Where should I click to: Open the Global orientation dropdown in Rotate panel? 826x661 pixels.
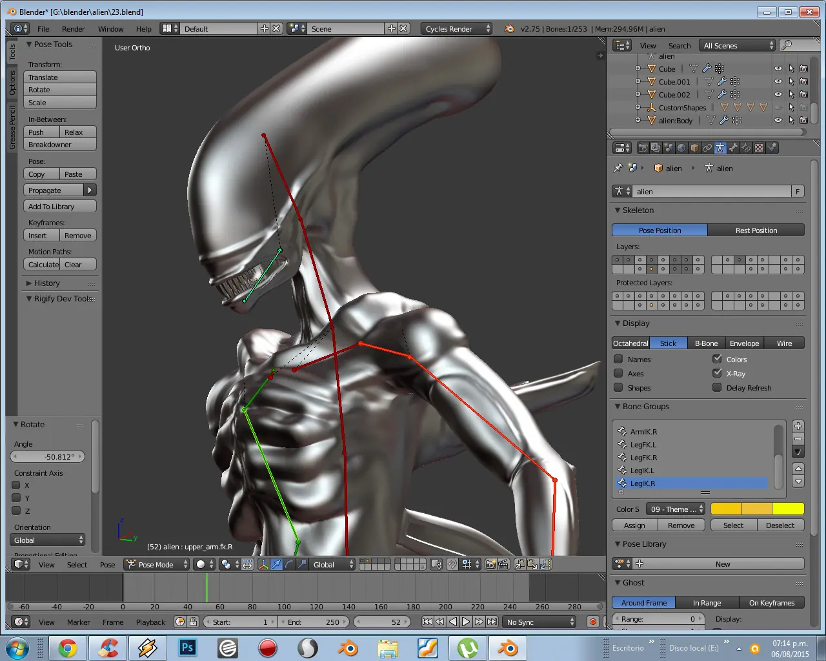point(48,540)
